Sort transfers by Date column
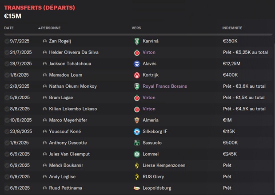 [x=9, y=28]
